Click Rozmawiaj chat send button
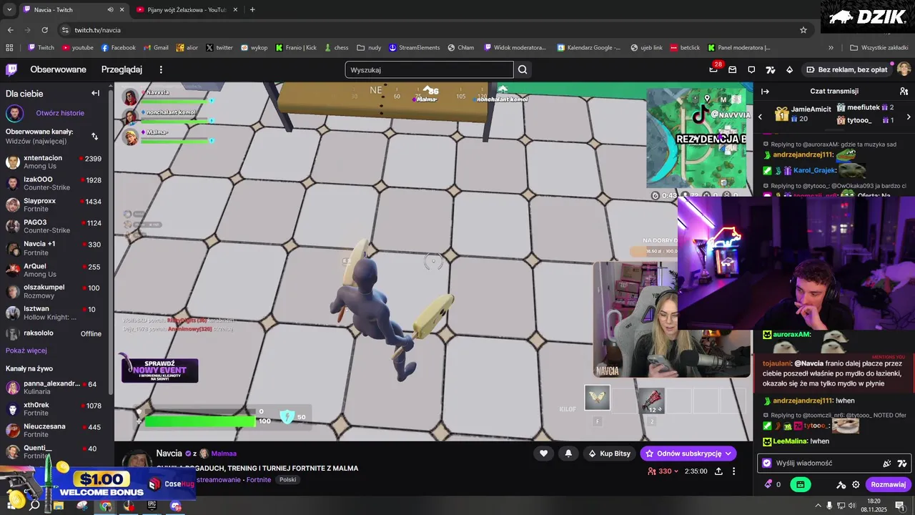The height and width of the screenshot is (515, 915). tap(889, 484)
